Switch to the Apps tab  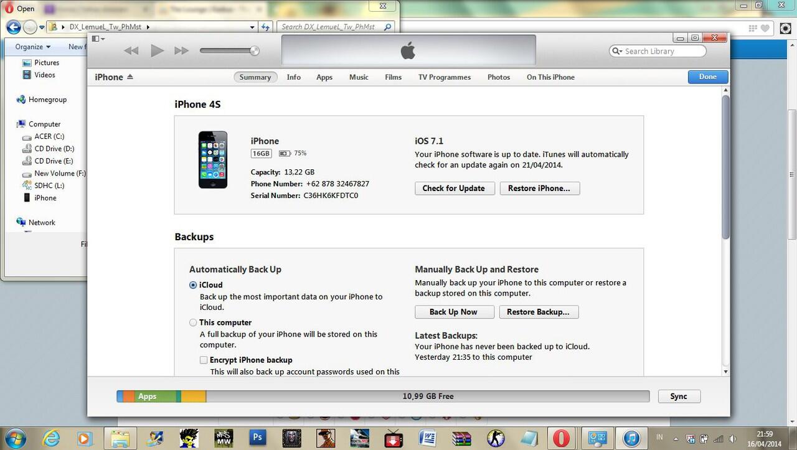(324, 77)
